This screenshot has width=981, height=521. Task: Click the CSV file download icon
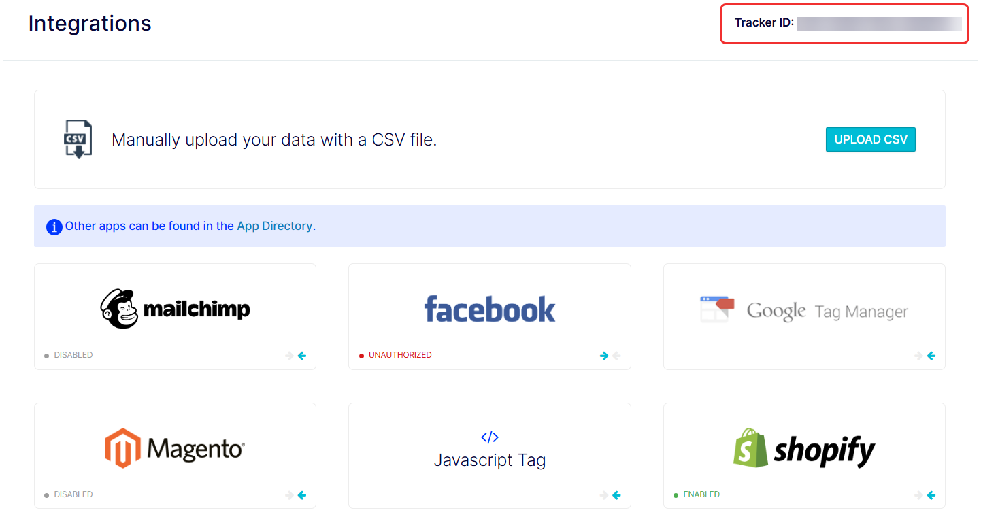tap(78, 139)
